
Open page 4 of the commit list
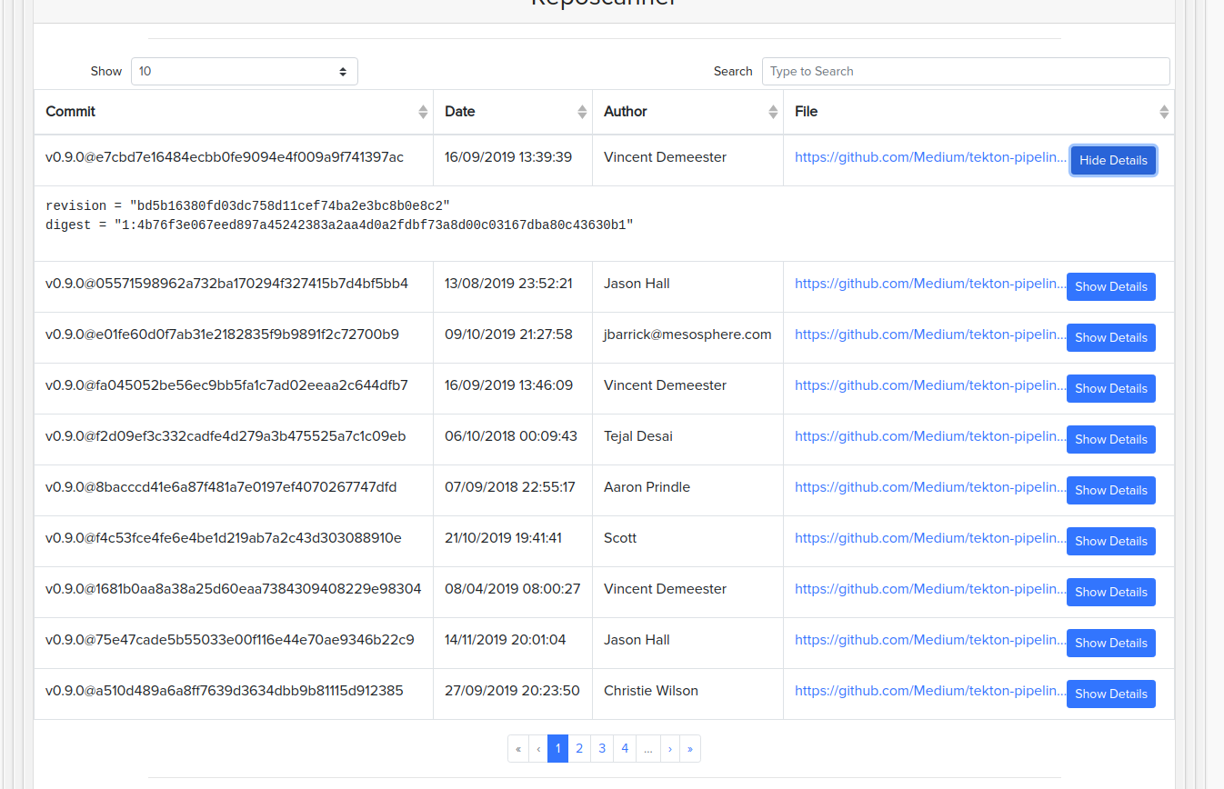pos(625,748)
